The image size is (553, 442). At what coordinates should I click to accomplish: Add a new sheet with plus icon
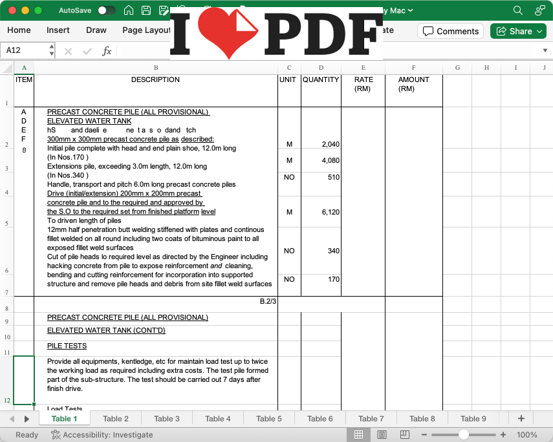coord(521,419)
